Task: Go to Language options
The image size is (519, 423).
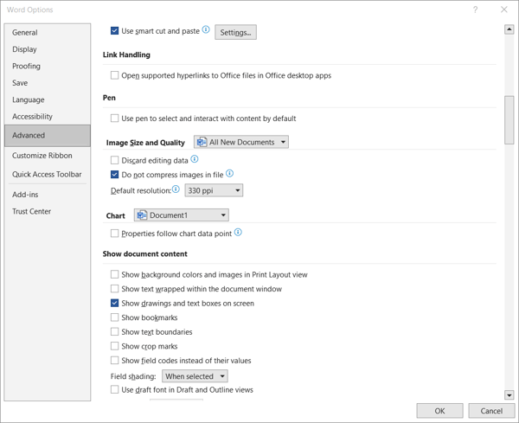Action: click(48, 99)
